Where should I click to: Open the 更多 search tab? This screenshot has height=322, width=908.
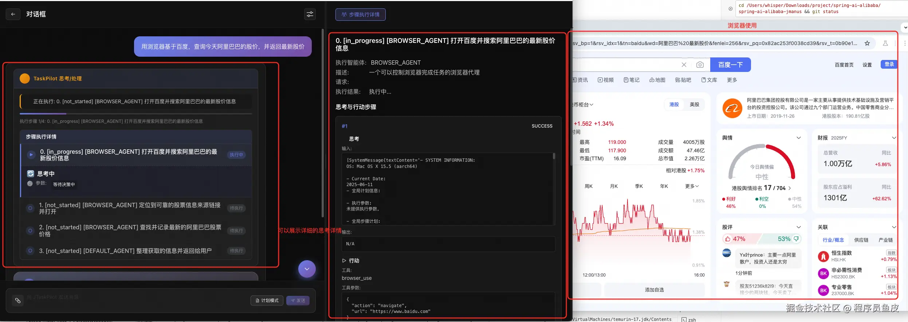point(732,80)
